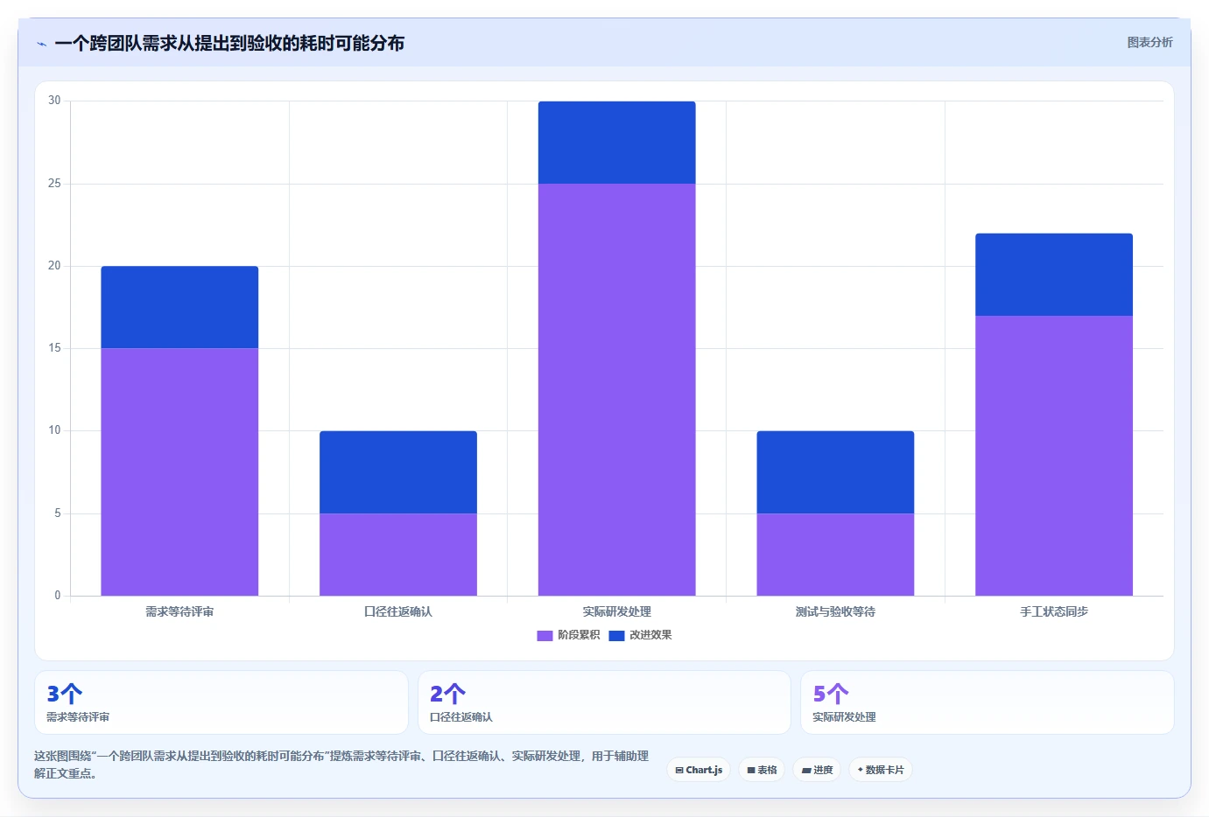The image size is (1209, 817).
Task: Click the y-axis value 20
Action: 54,266
